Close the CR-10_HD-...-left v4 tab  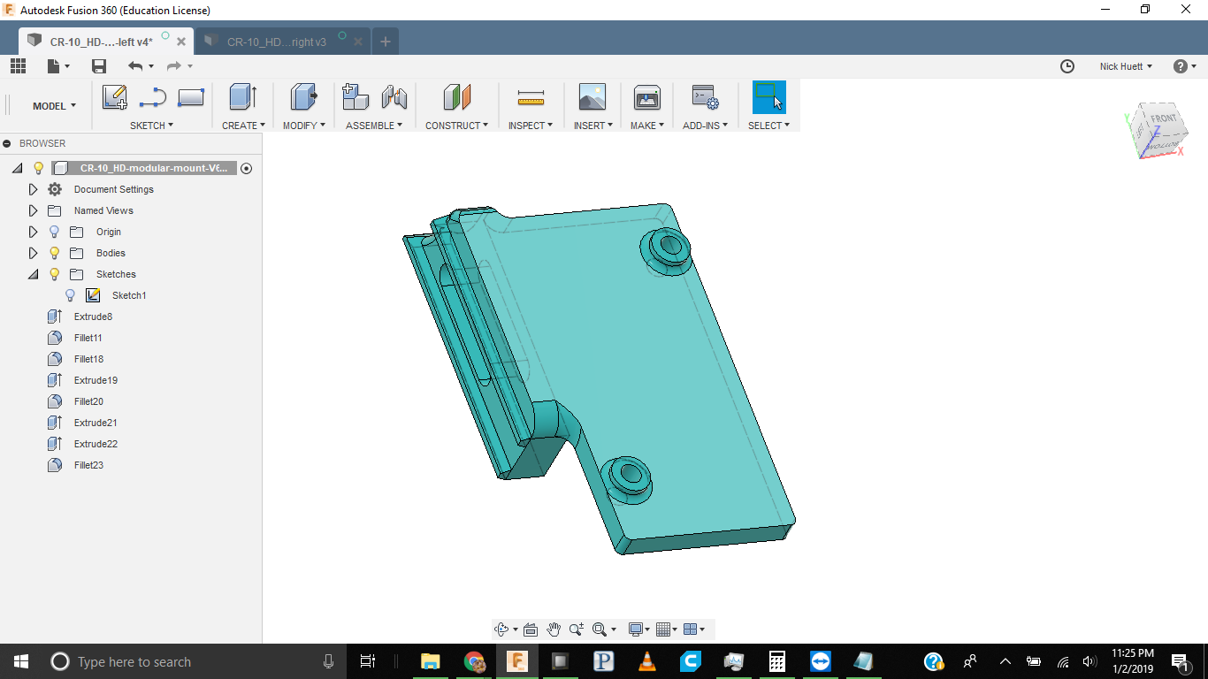[x=181, y=42]
